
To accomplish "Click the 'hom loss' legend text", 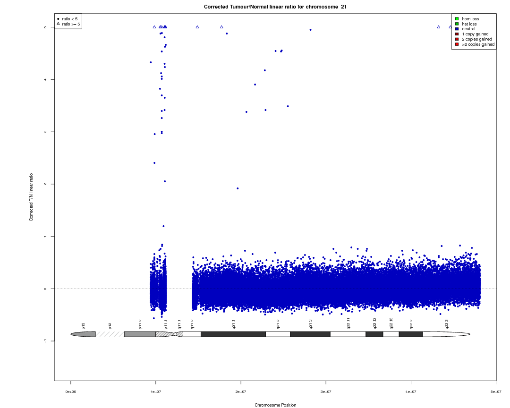I will click(470, 19).
